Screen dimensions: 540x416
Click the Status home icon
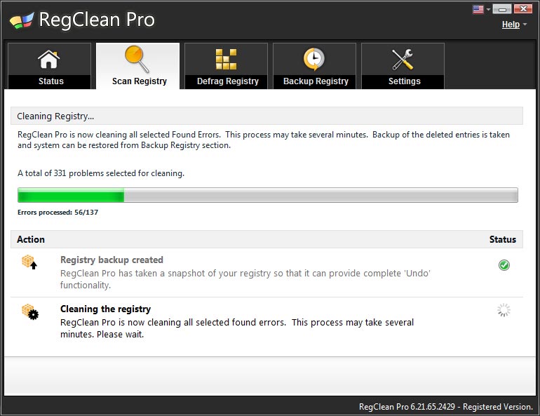point(48,59)
